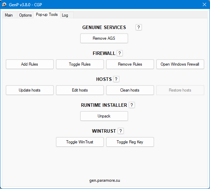Click the RUNTIME INSTALLER heading

tap(104, 105)
